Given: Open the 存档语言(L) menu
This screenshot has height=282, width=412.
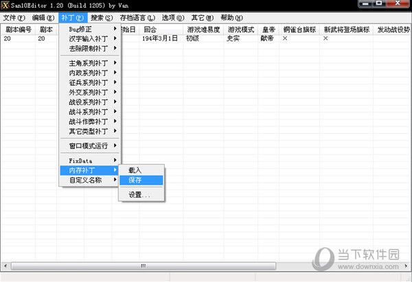Looking at the screenshot, I should click(x=137, y=18).
